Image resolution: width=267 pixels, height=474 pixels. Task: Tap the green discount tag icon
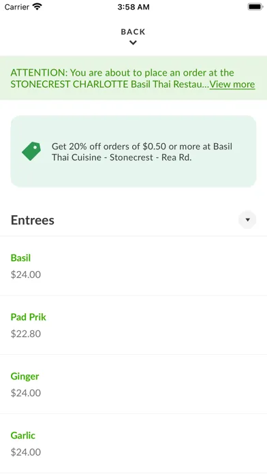click(x=31, y=151)
